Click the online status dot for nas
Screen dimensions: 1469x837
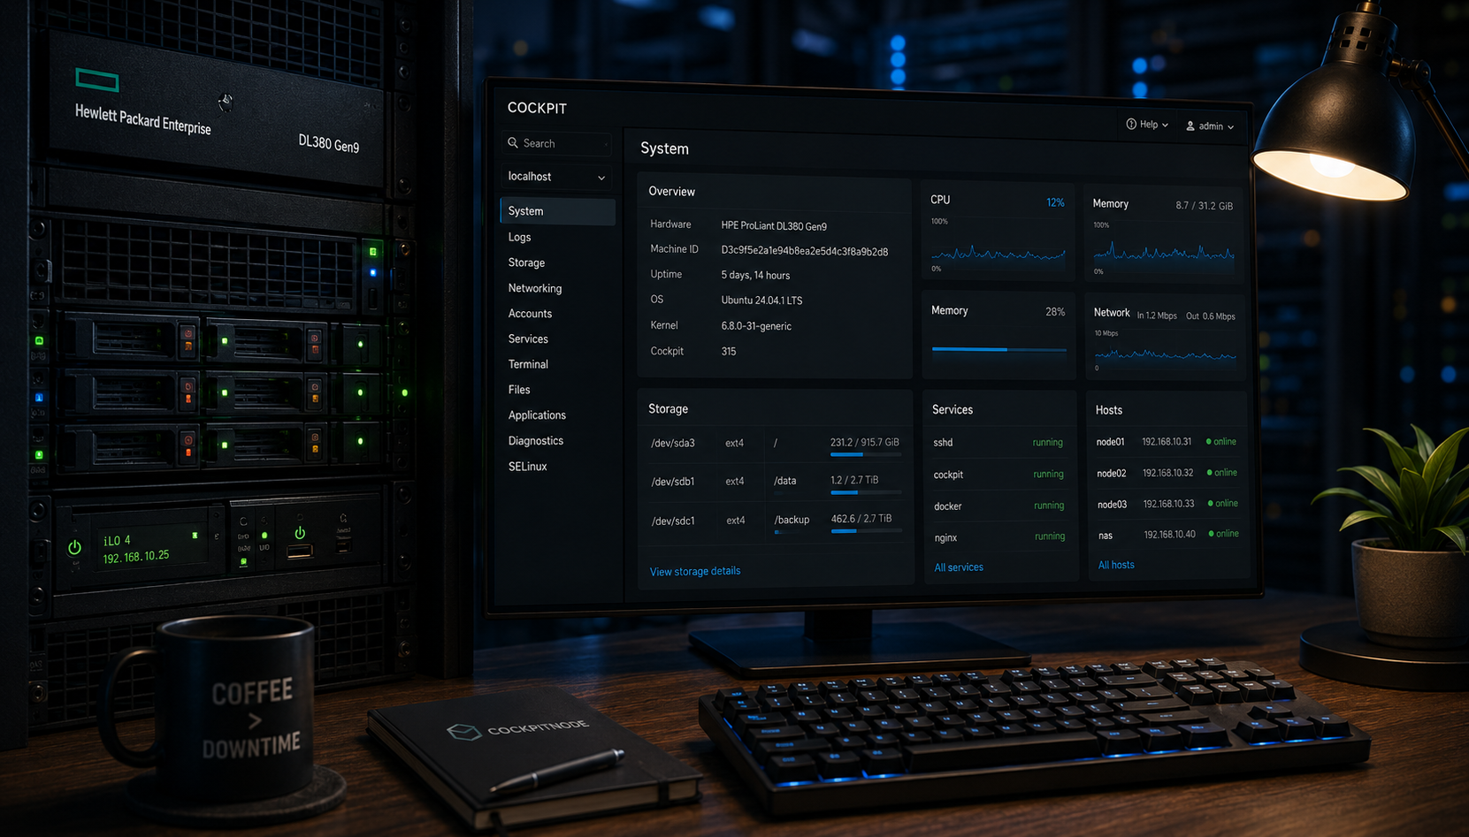pyautogui.click(x=1212, y=534)
